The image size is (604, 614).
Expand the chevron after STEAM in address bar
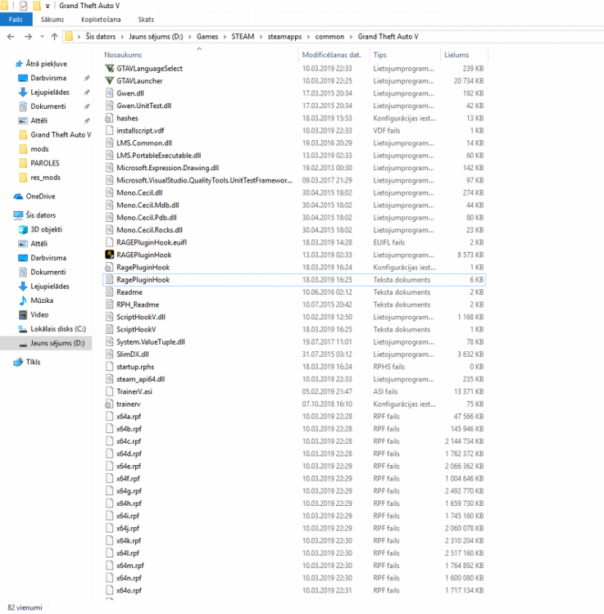click(261, 37)
